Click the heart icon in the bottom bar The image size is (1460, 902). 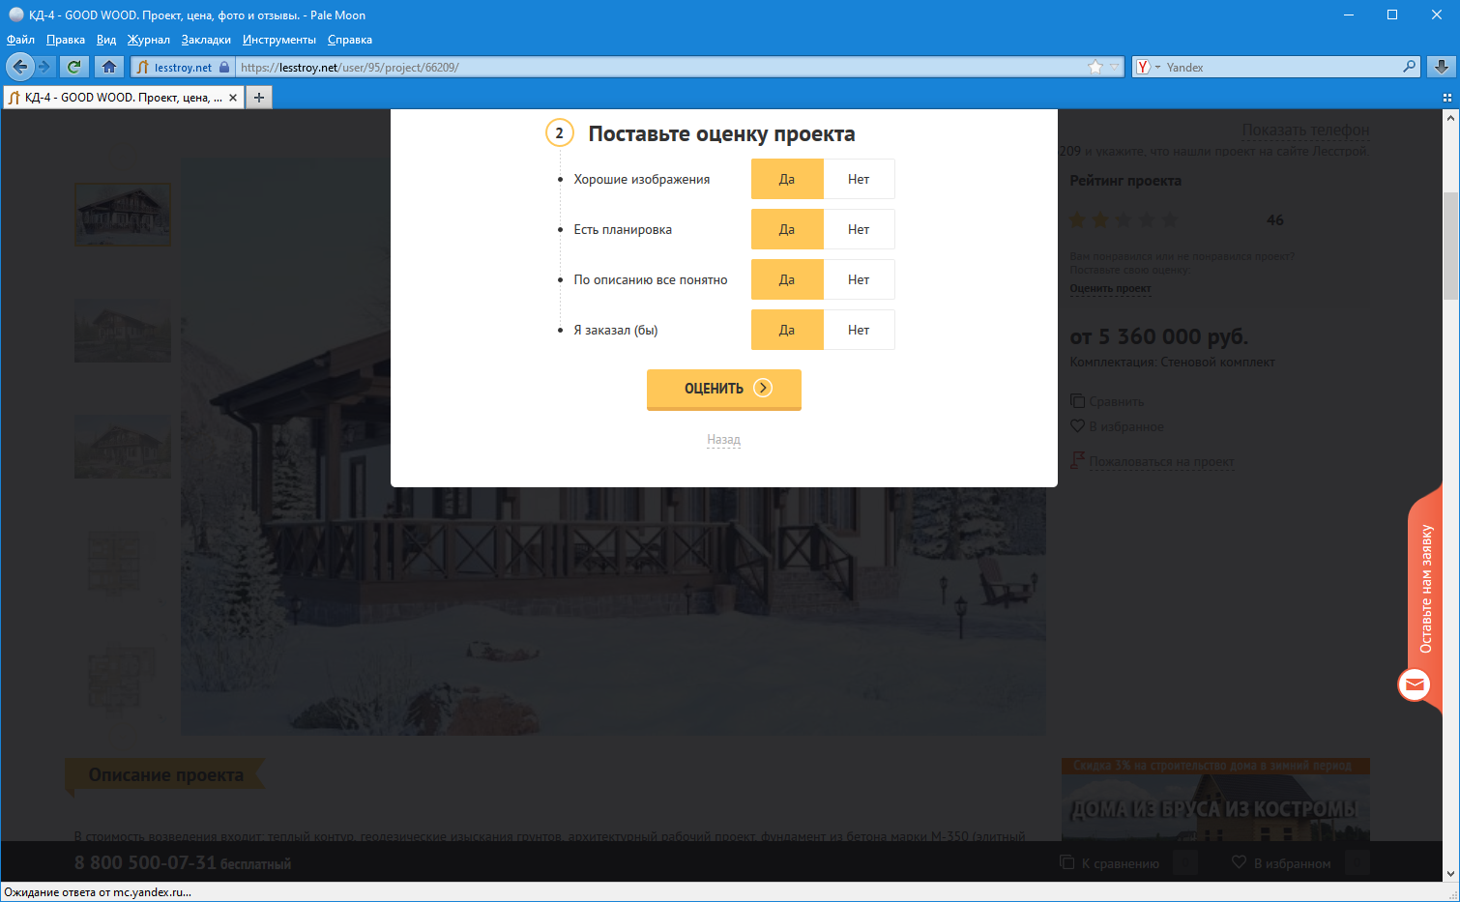coord(1239,862)
